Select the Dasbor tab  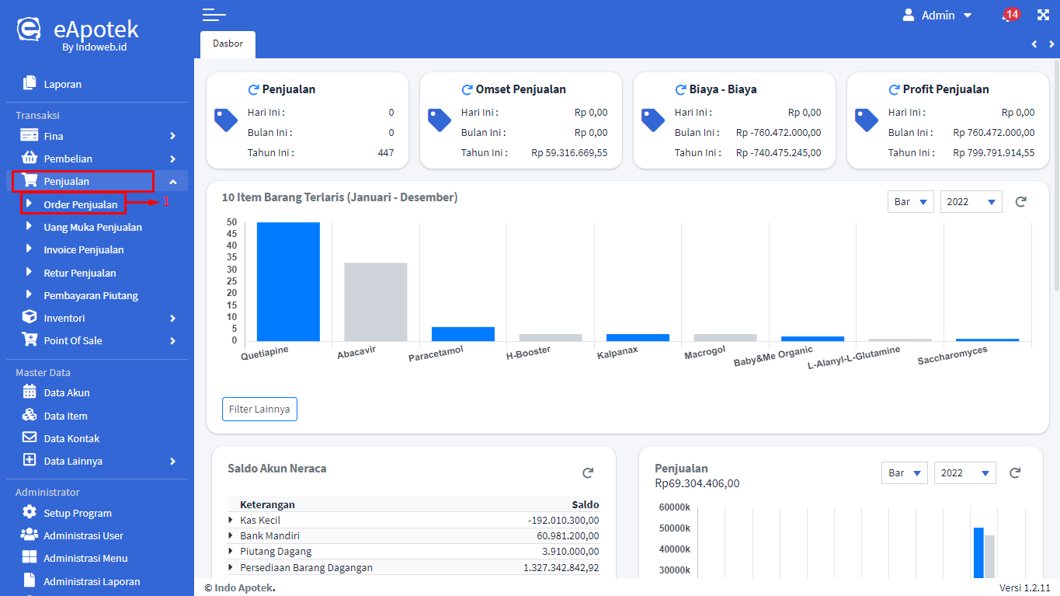point(228,44)
